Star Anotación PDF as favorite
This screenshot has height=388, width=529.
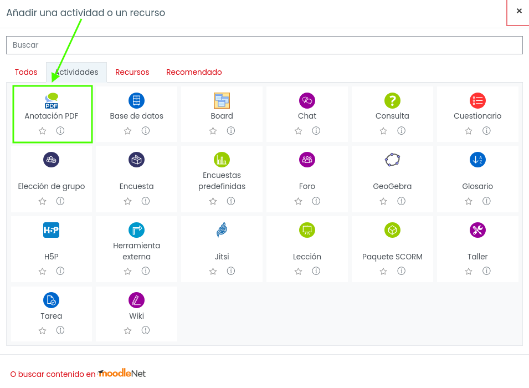42,131
